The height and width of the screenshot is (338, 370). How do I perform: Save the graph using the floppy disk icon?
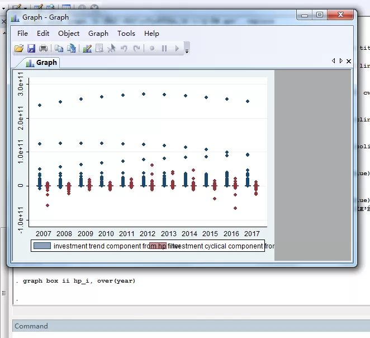click(31, 49)
